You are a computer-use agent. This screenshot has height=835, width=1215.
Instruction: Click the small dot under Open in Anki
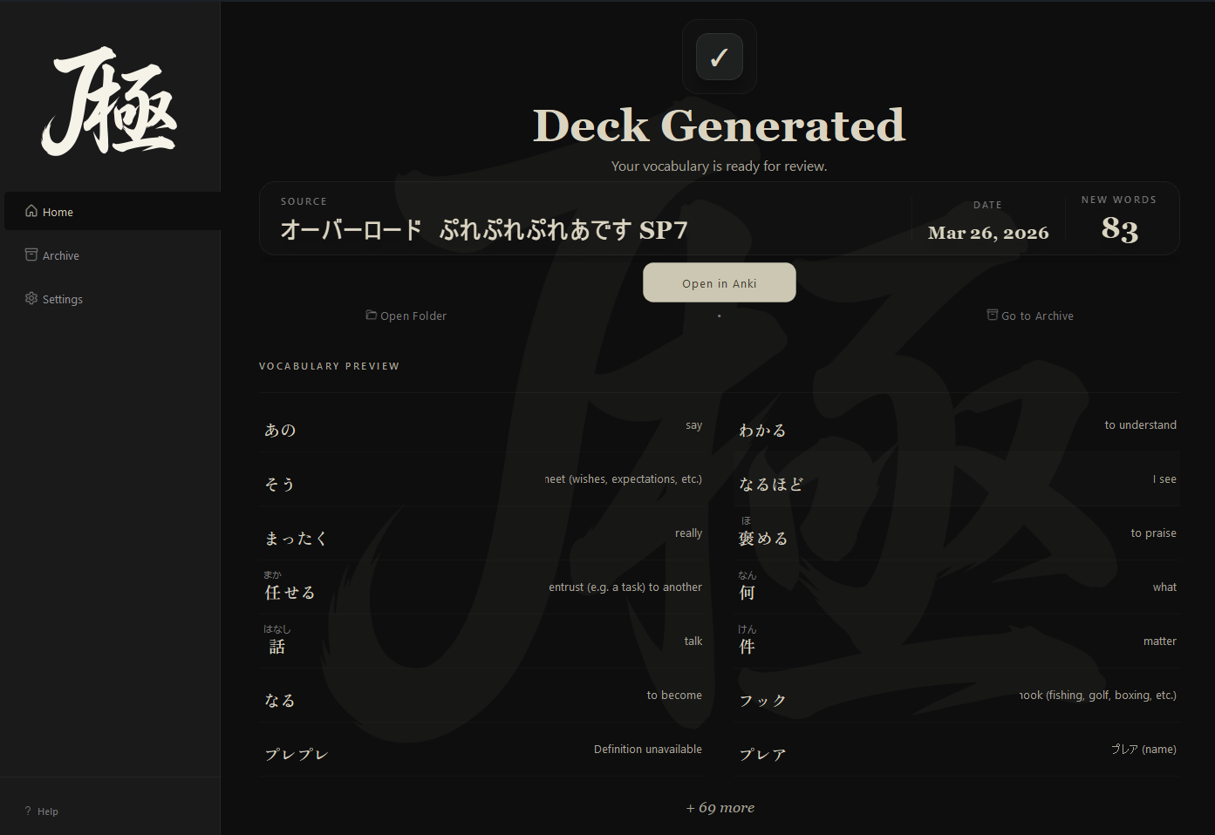pos(719,316)
